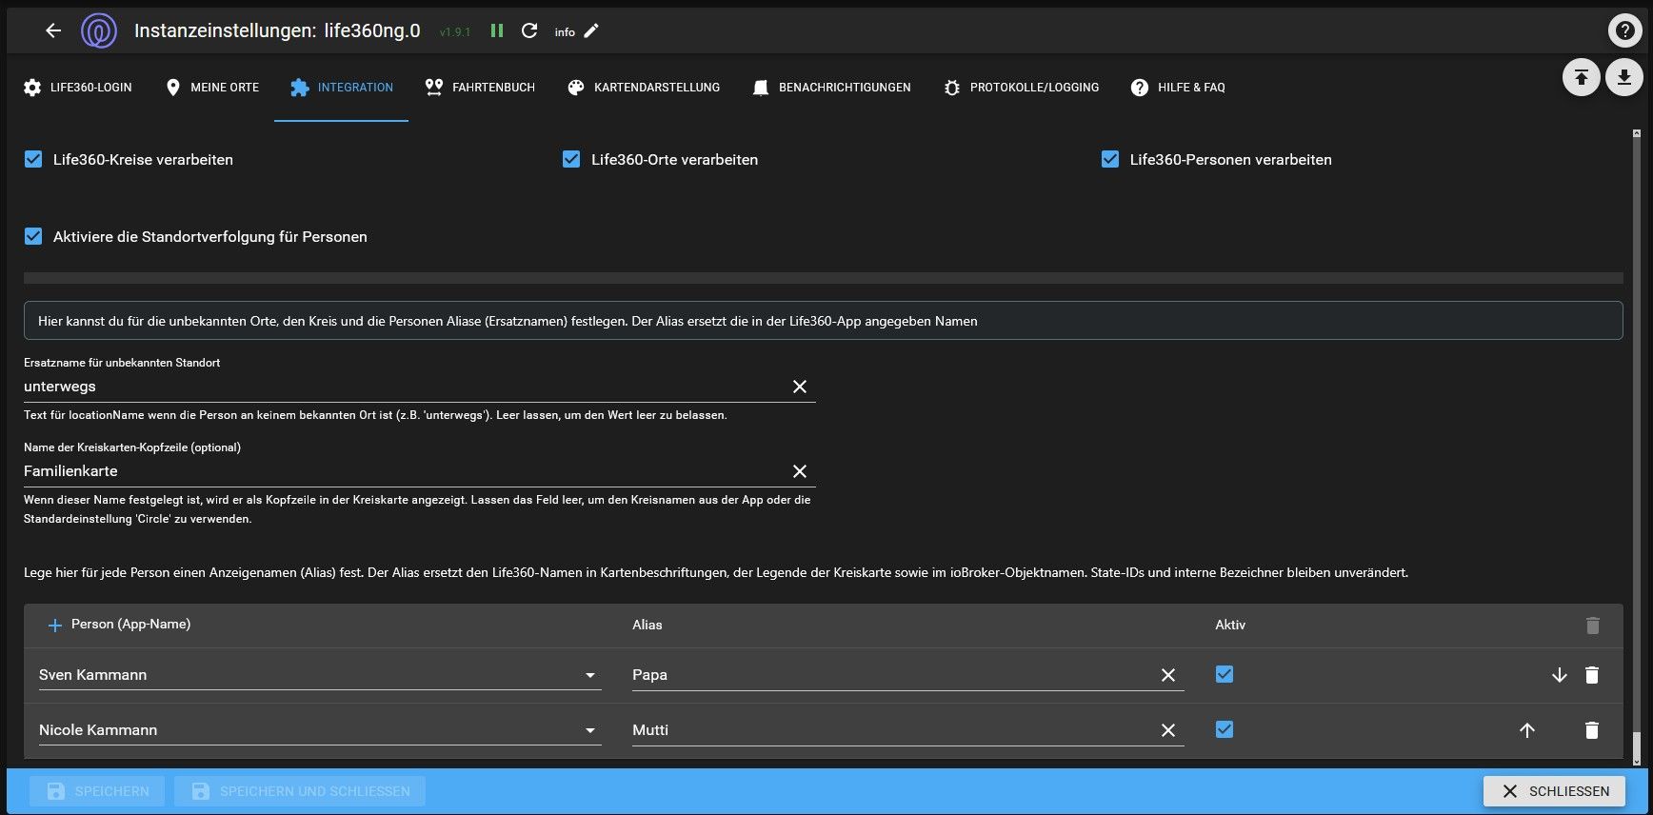The image size is (1653, 815).
Task: Click the Aktiv column header
Action: coord(1230,625)
